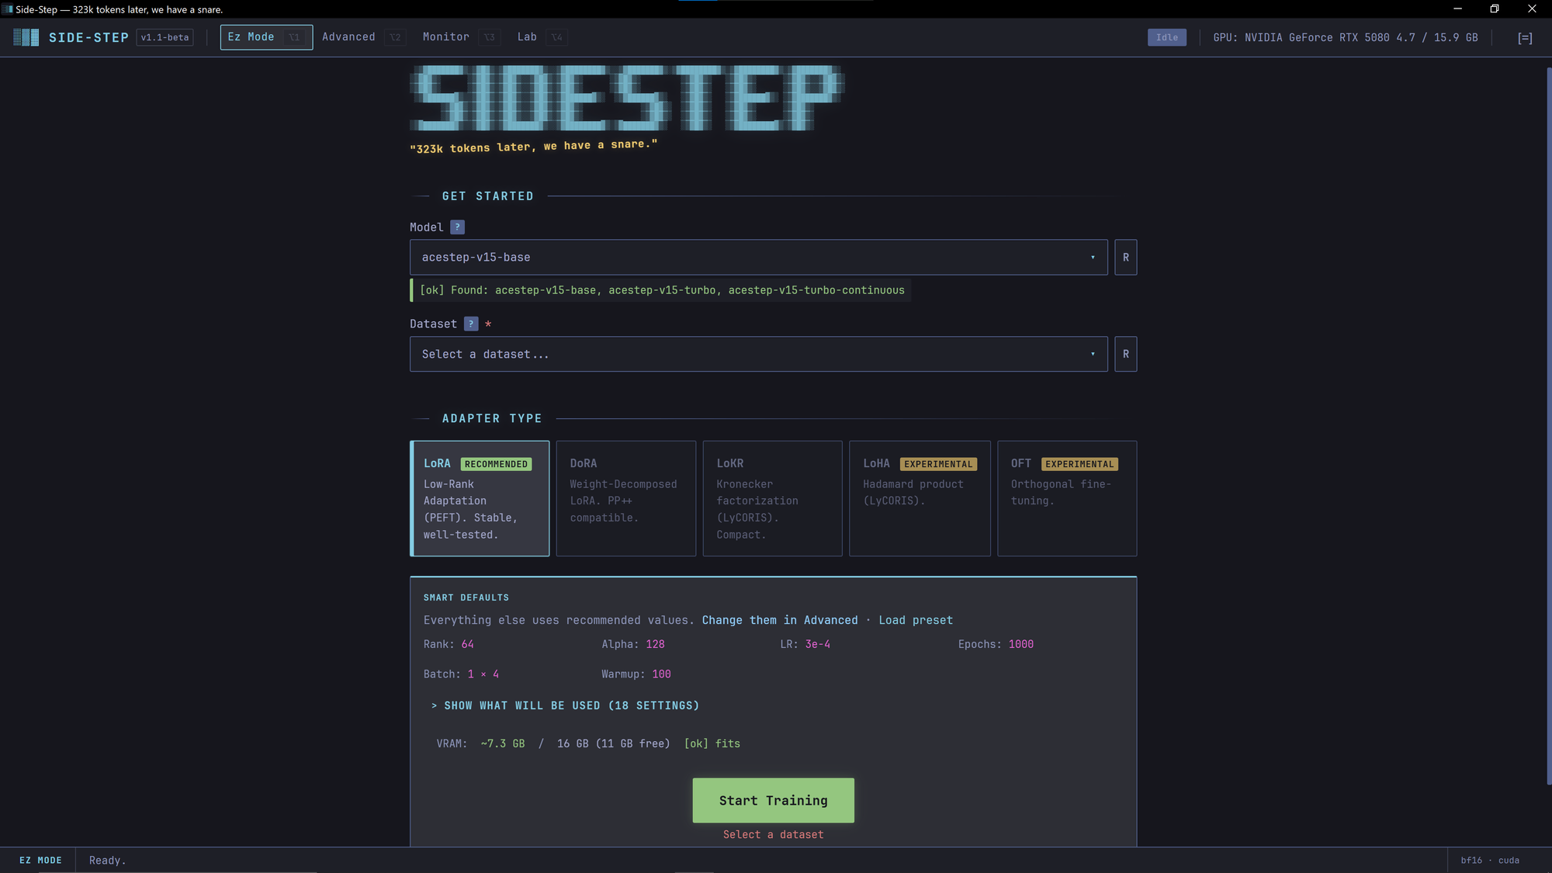
Task: Toggle the side panel bracket icon
Action: coord(1524,38)
